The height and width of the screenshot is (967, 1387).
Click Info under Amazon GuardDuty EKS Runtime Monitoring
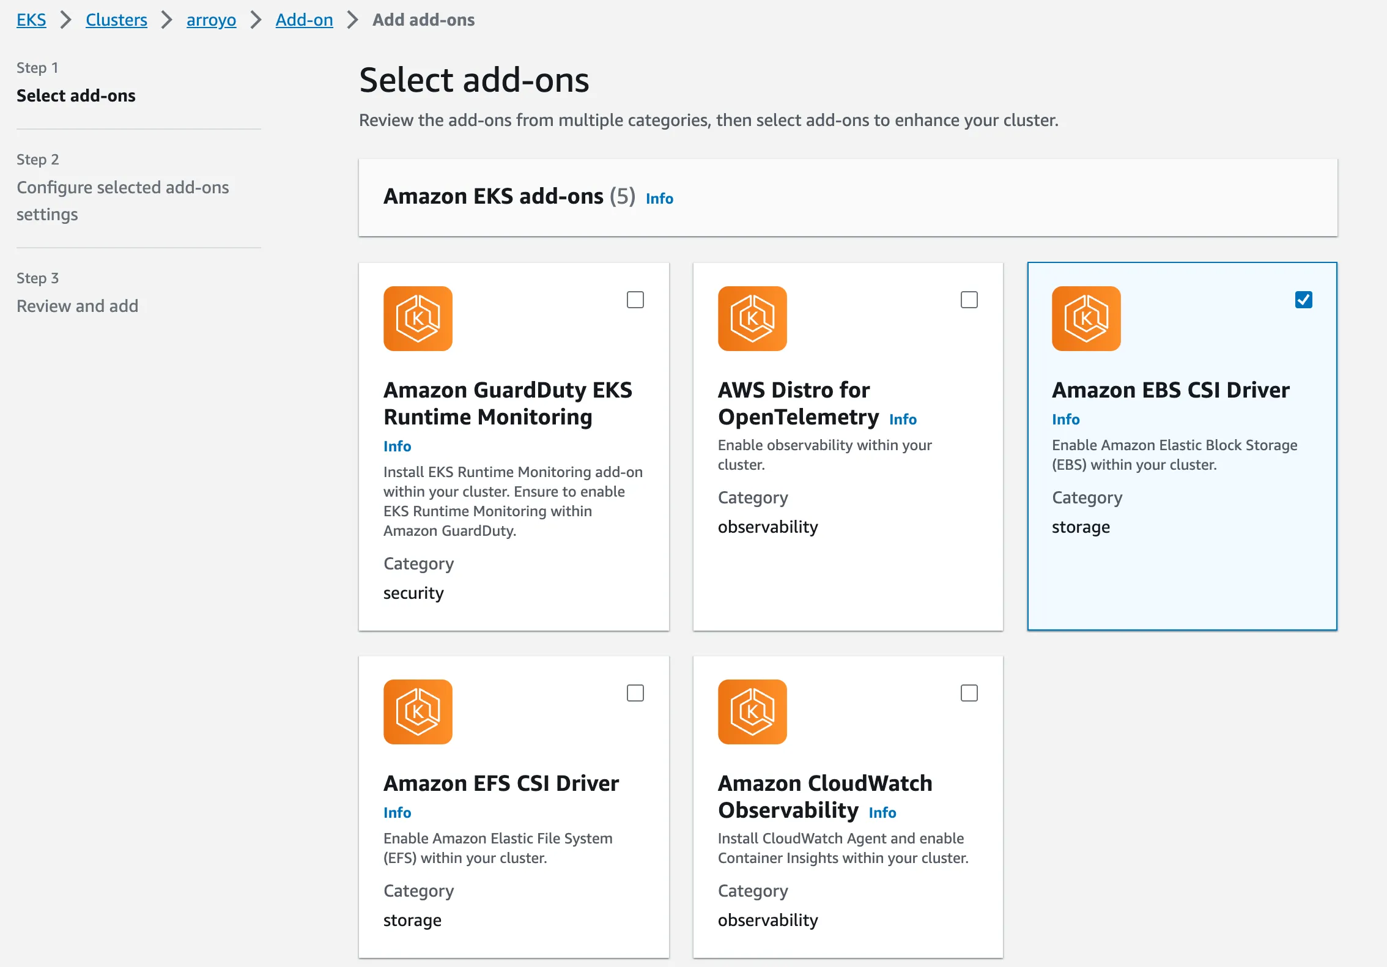pyautogui.click(x=397, y=446)
